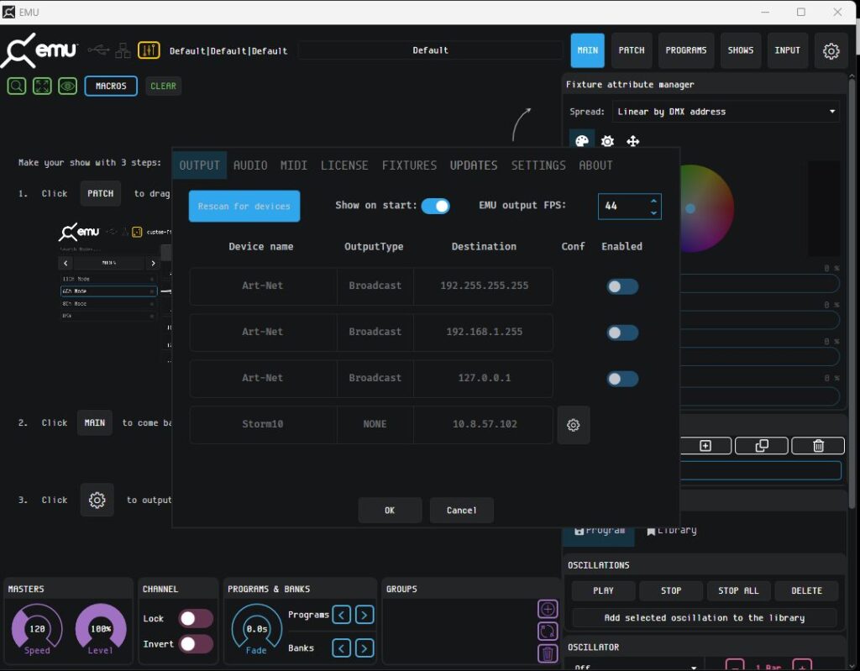The height and width of the screenshot is (671, 860).
Task: Delete group with purple trash icon
Action: (x=548, y=653)
